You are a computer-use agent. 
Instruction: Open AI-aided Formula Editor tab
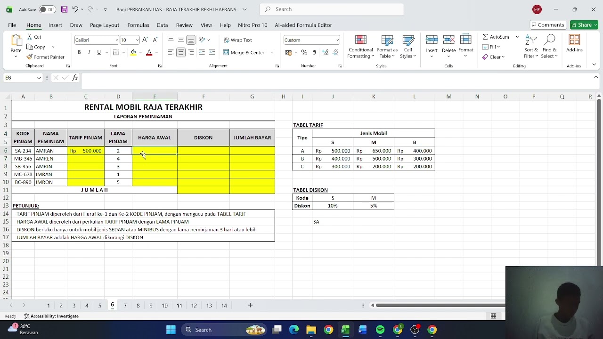[303, 25]
